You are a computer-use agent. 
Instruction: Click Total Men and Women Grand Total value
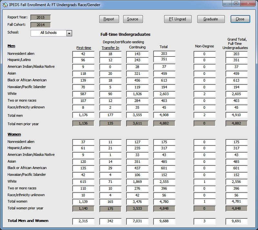coord(236,221)
